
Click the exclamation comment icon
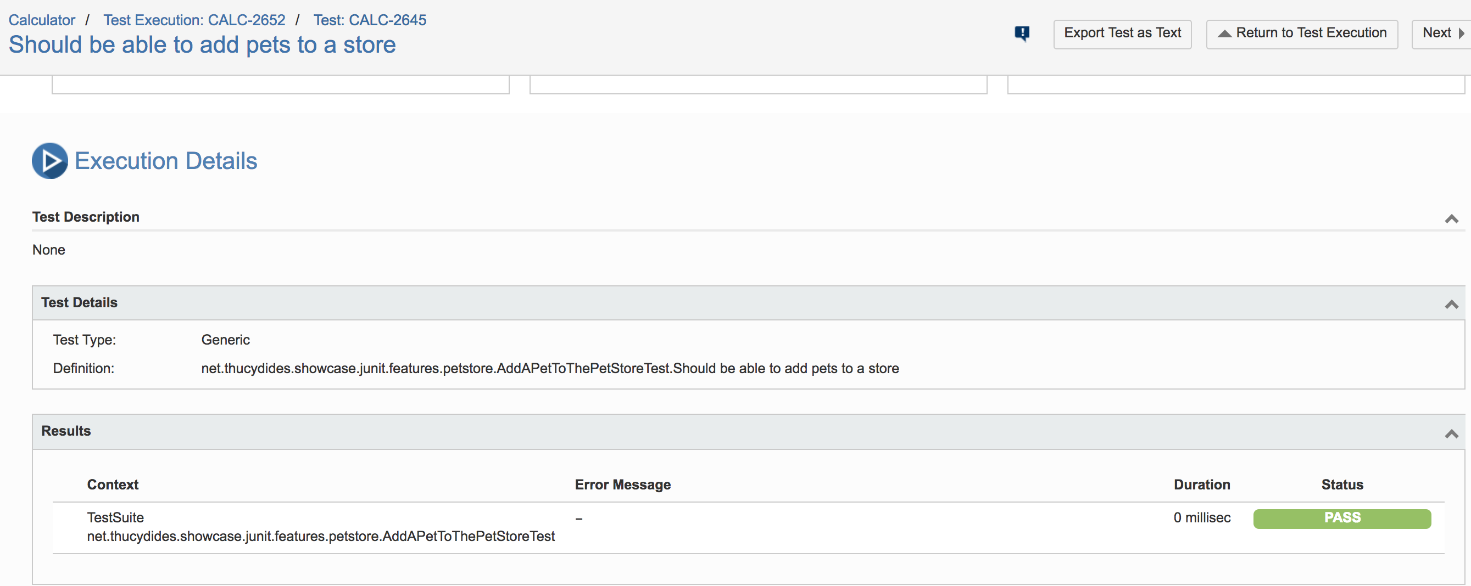1022,33
